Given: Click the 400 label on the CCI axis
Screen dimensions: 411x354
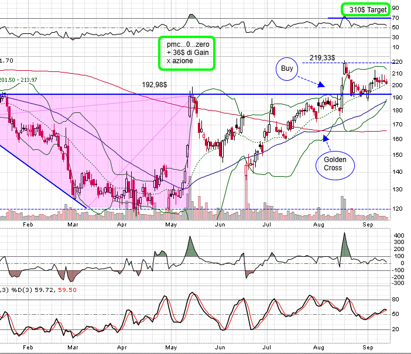Looking at the screenshot, I should pos(399,235).
